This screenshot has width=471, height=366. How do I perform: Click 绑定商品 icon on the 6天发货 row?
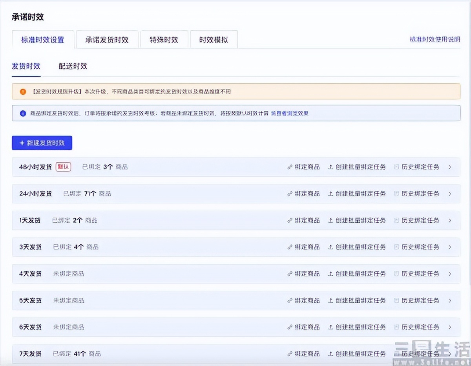[289, 327]
